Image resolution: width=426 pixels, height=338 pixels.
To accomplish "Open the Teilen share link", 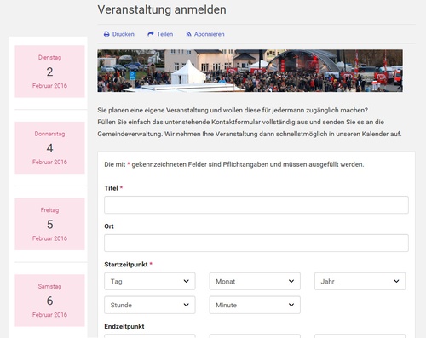I will pyautogui.click(x=160, y=34).
